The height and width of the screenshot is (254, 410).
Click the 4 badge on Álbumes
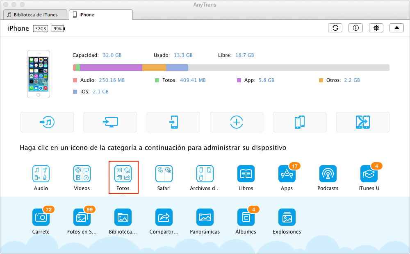pyautogui.click(x=254, y=210)
